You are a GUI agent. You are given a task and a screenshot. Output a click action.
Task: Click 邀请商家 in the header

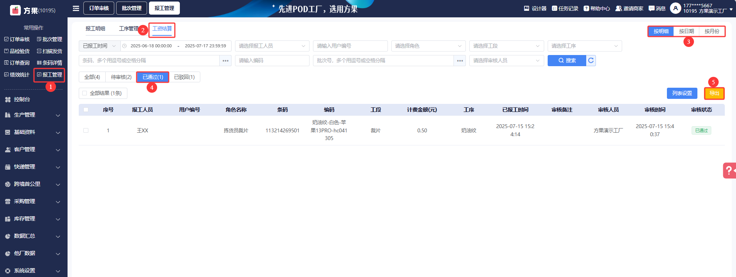(x=629, y=8)
